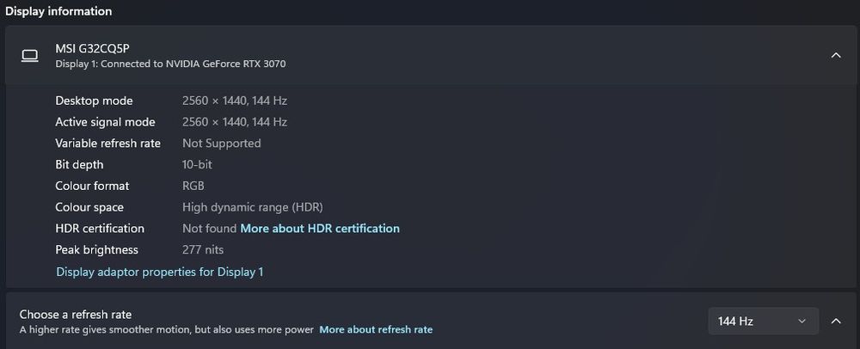Select the Peak brightness label

pos(96,250)
